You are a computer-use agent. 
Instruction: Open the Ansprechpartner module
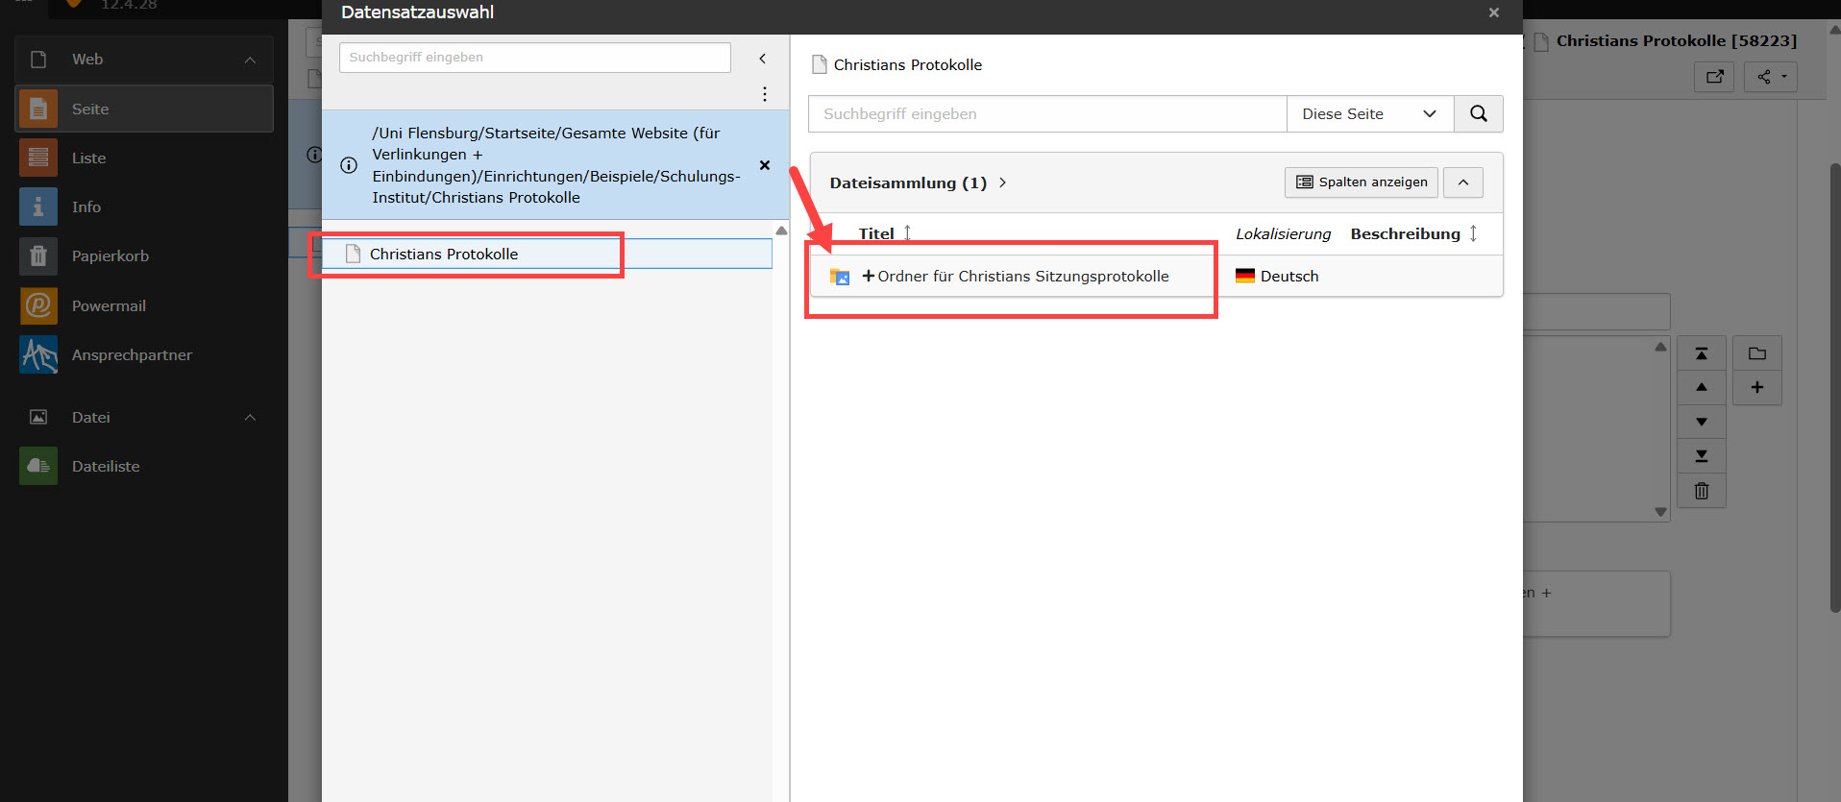click(x=132, y=354)
